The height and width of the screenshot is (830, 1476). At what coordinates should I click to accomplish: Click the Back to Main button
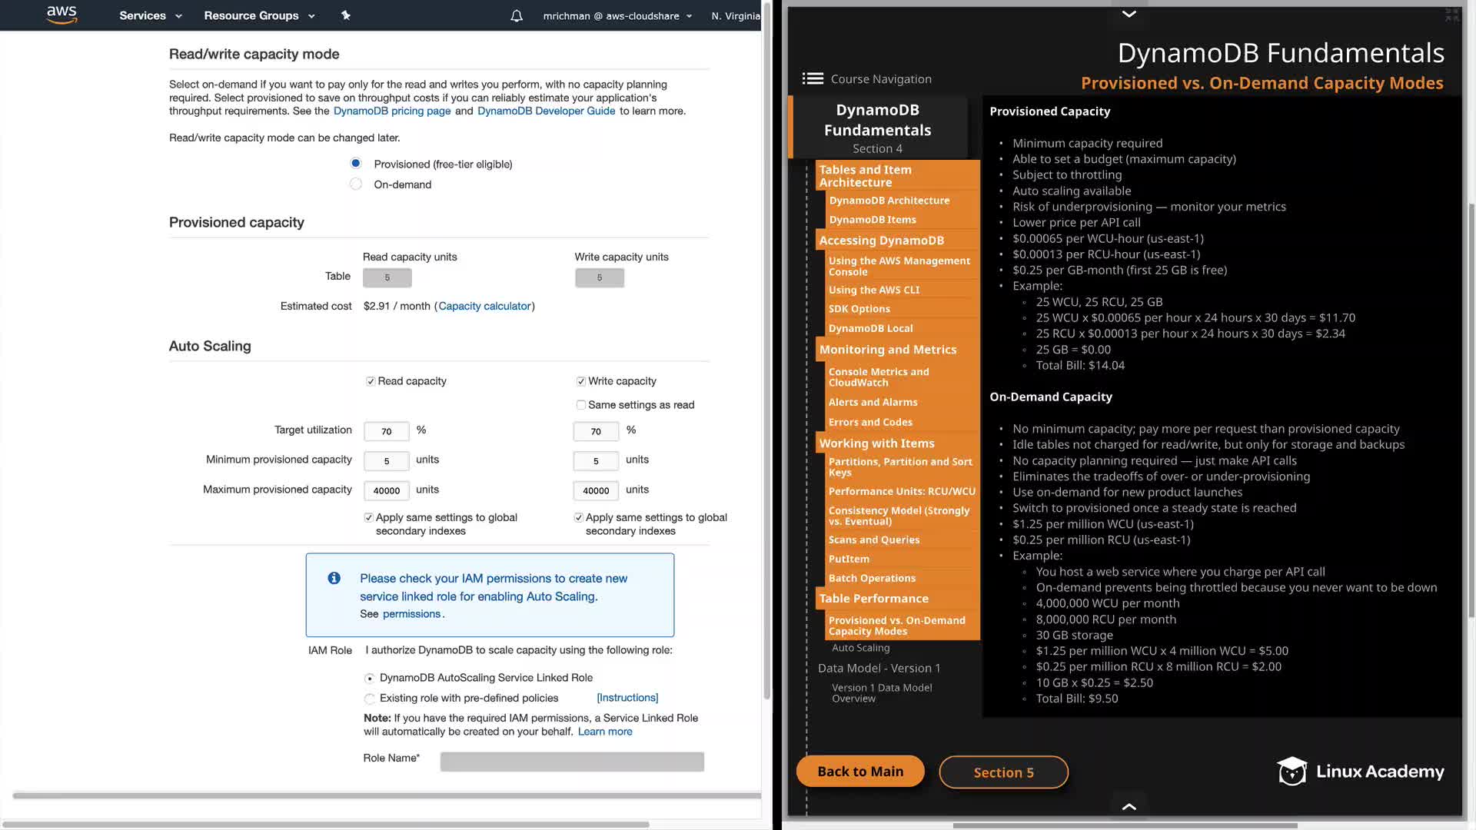860,772
